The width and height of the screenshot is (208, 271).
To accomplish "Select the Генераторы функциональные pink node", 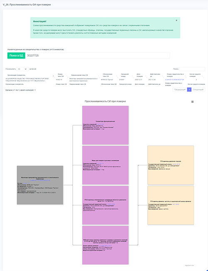I will click(105, 125).
